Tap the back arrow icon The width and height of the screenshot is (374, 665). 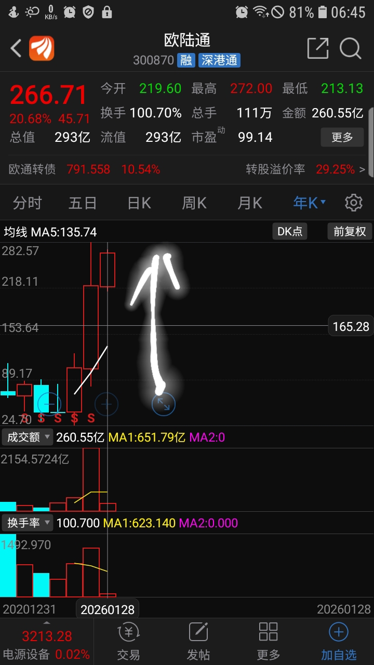16,49
